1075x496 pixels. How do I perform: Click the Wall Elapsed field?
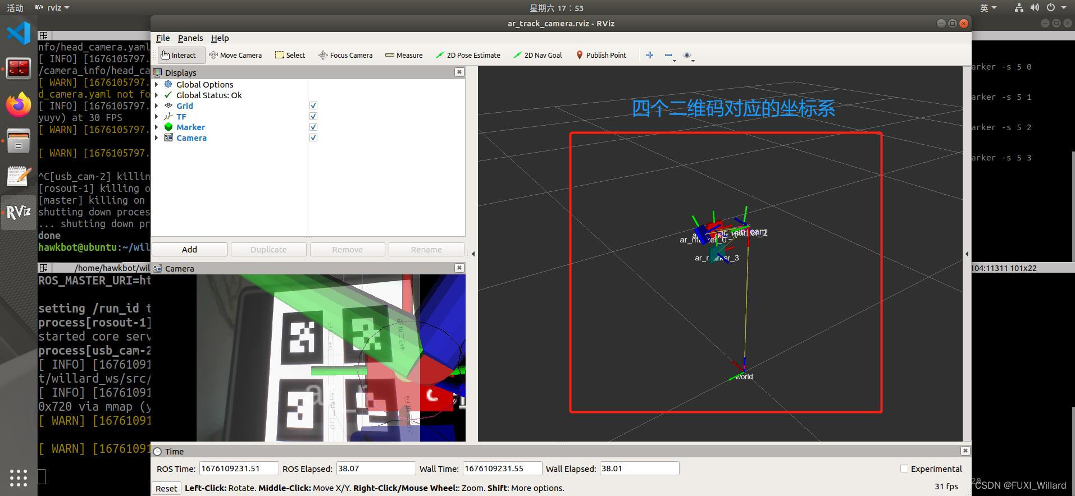click(x=639, y=469)
